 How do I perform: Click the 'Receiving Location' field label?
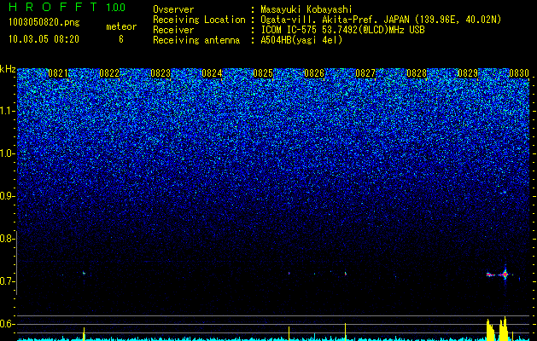click(x=199, y=20)
